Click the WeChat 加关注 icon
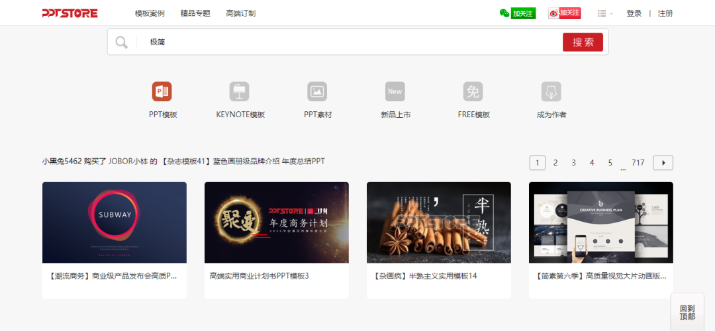The width and height of the screenshot is (715, 331). click(x=517, y=13)
